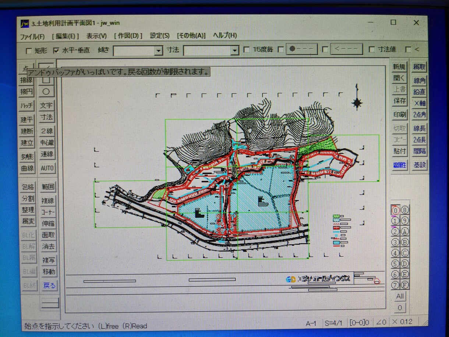Viewport: 449px width, 337px height.
Task: Enable the 15度毎 checkbox
Action: click(247, 49)
